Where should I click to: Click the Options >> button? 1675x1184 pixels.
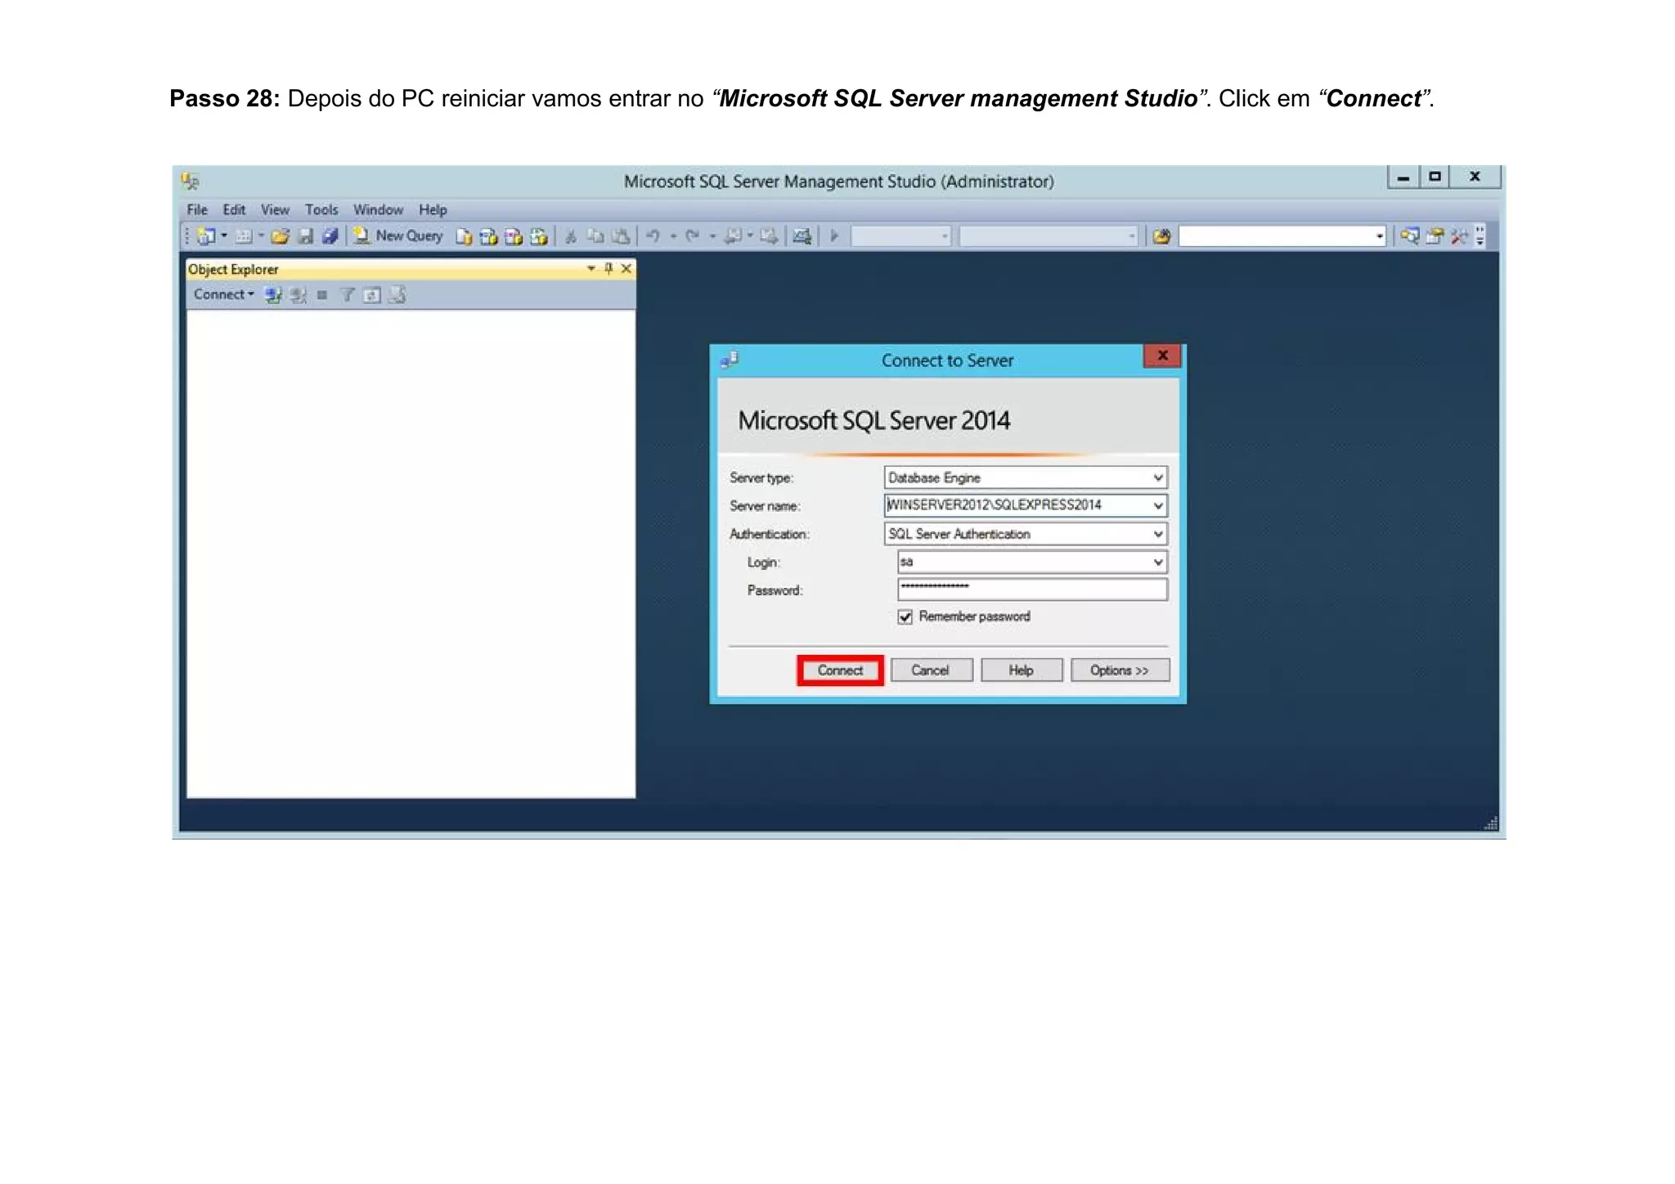point(1120,670)
